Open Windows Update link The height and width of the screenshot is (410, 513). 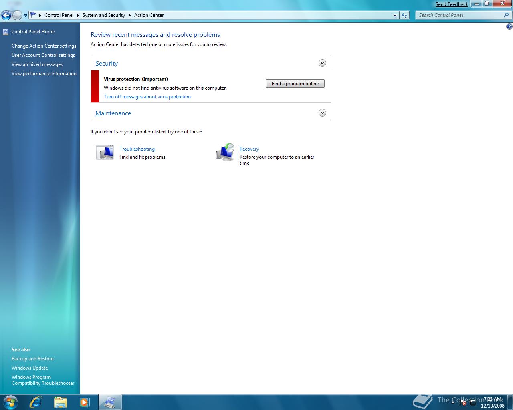(x=30, y=368)
